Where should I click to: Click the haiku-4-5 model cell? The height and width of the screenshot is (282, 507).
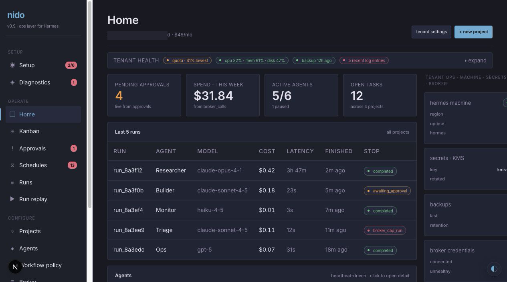[210, 210]
